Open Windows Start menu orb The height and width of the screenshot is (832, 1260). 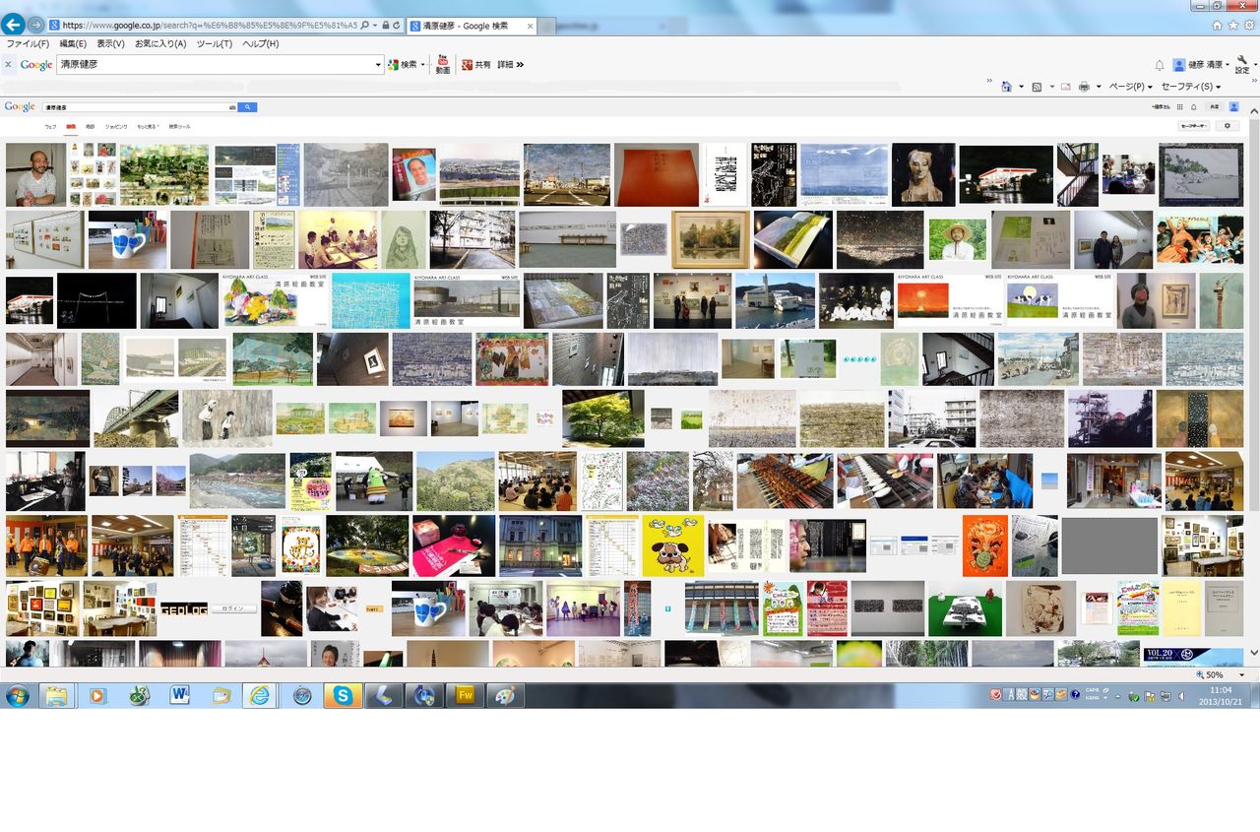click(18, 695)
